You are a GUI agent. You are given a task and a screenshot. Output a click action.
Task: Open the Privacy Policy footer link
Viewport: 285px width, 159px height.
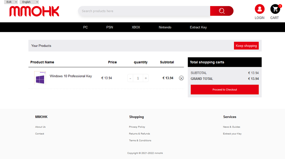tap(137, 127)
